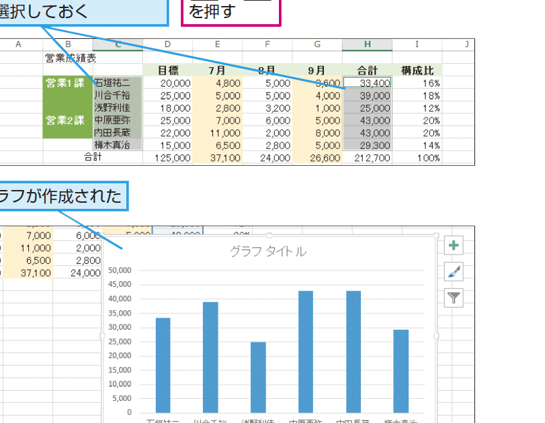The image size is (545, 423).
Task: Select the 石垣祐二 name cell
Action: click(x=117, y=83)
